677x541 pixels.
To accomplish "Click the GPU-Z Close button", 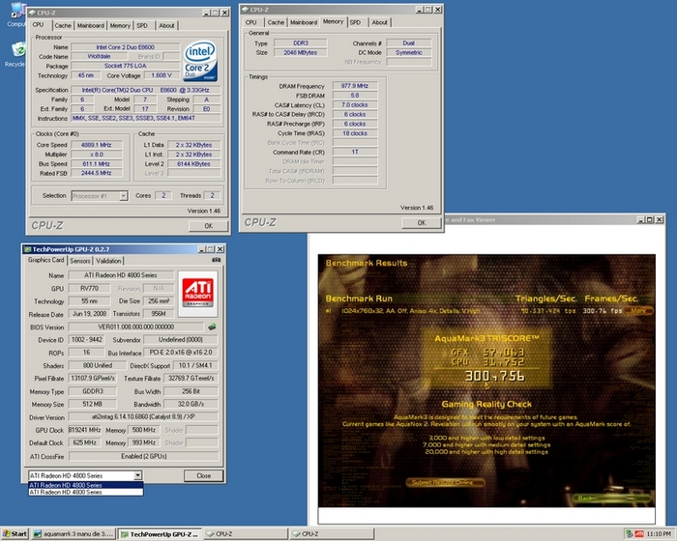I will [x=204, y=475].
